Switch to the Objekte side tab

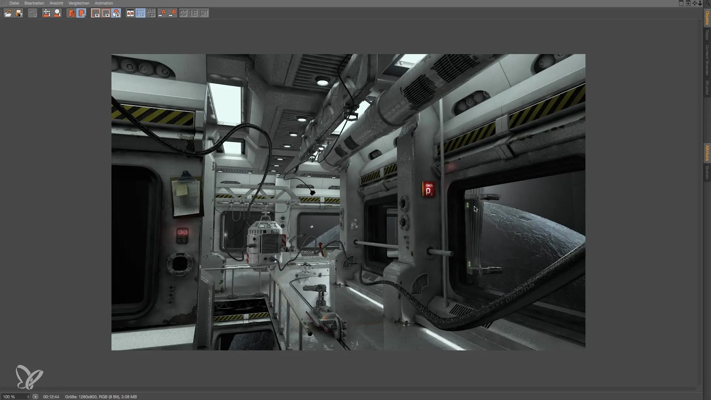pos(707,17)
